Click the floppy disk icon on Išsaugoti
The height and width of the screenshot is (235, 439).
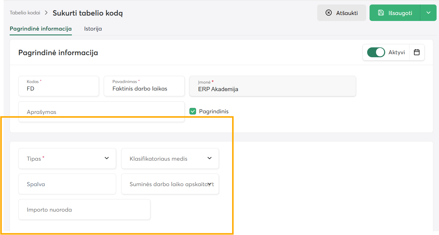pyautogui.click(x=381, y=13)
